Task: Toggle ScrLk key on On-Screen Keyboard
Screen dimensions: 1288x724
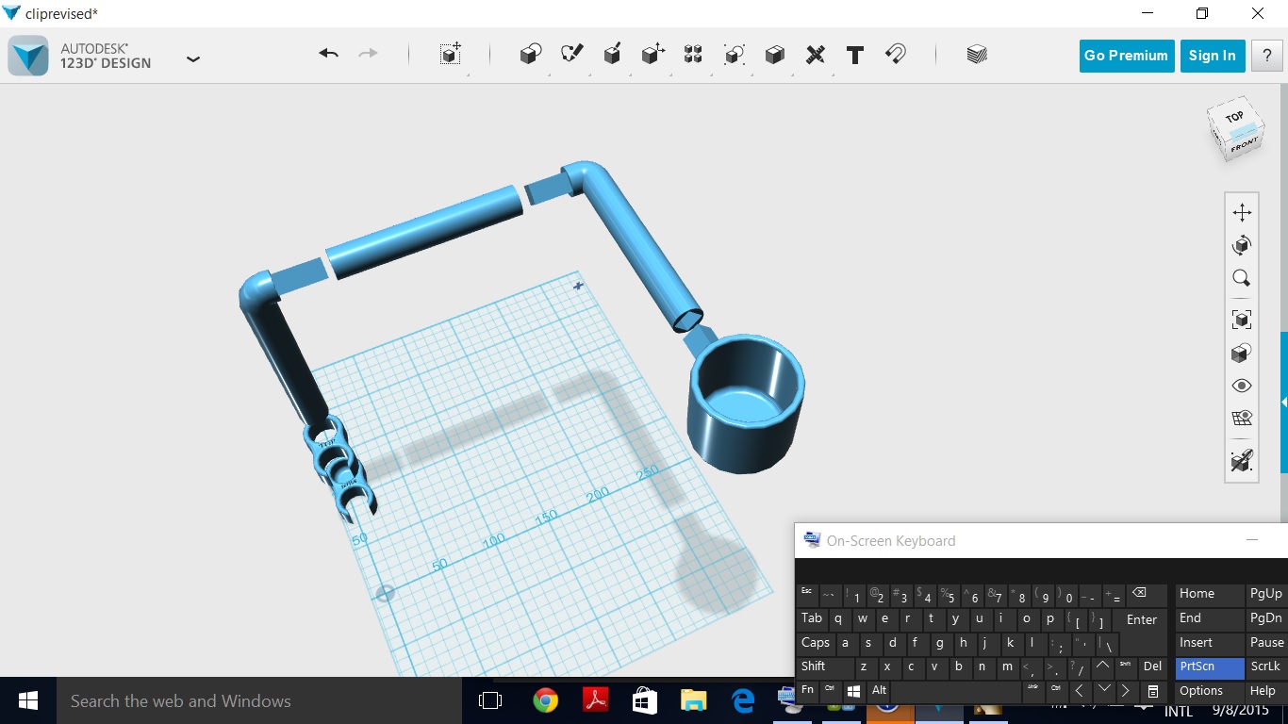Action: pos(1266,667)
